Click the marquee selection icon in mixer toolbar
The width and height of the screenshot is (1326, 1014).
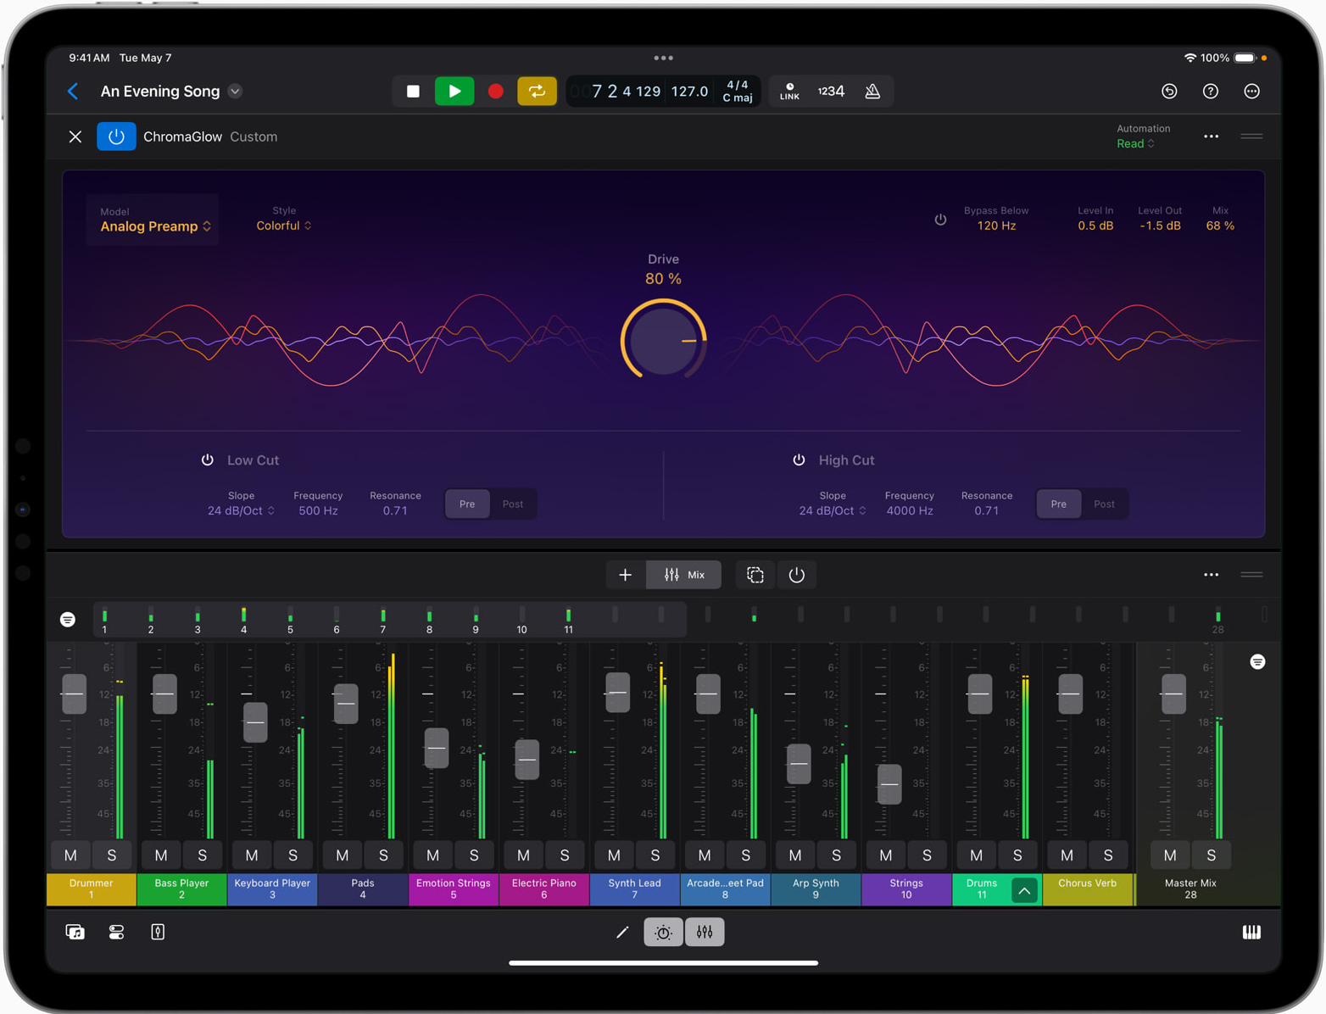point(755,574)
